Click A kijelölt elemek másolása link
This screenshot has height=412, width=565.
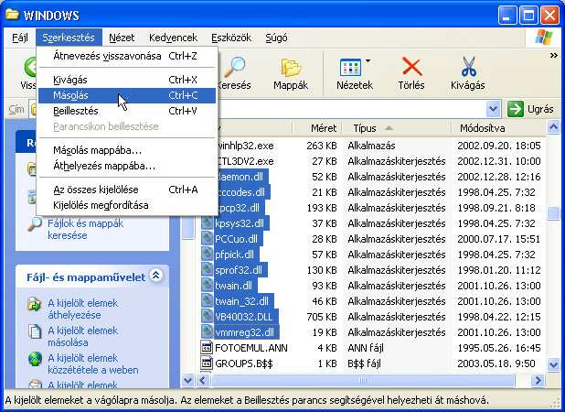click(83, 336)
